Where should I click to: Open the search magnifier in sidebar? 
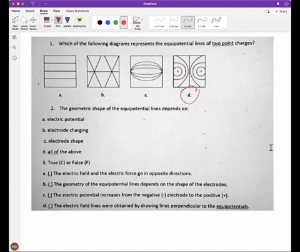[x=14, y=47]
